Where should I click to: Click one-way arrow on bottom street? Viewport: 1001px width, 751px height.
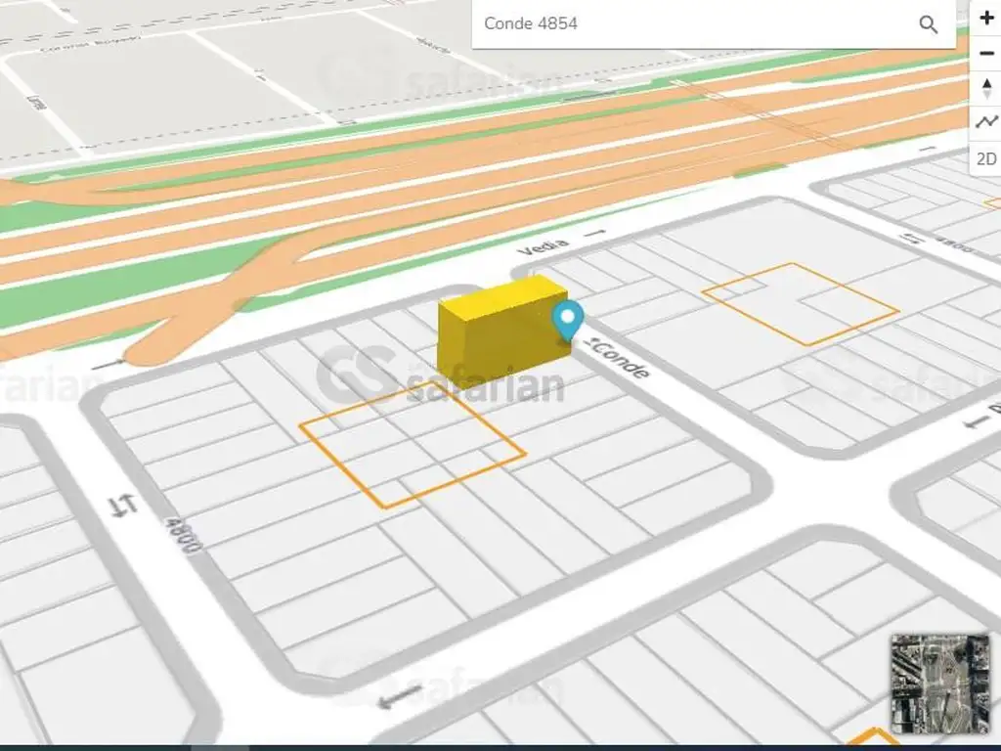click(x=399, y=696)
